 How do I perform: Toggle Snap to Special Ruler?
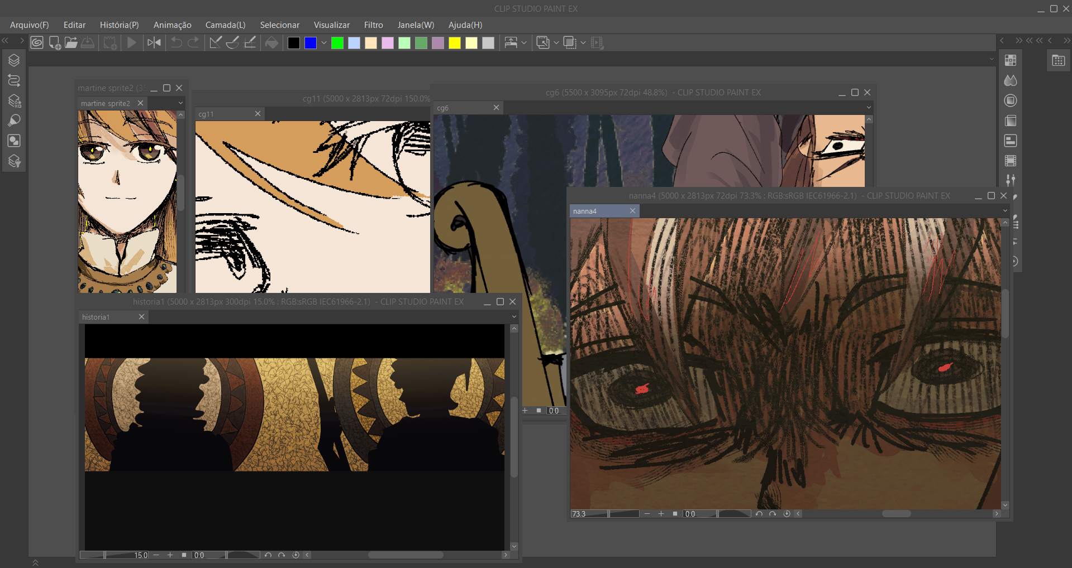pyautogui.click(x=233, y=43)
